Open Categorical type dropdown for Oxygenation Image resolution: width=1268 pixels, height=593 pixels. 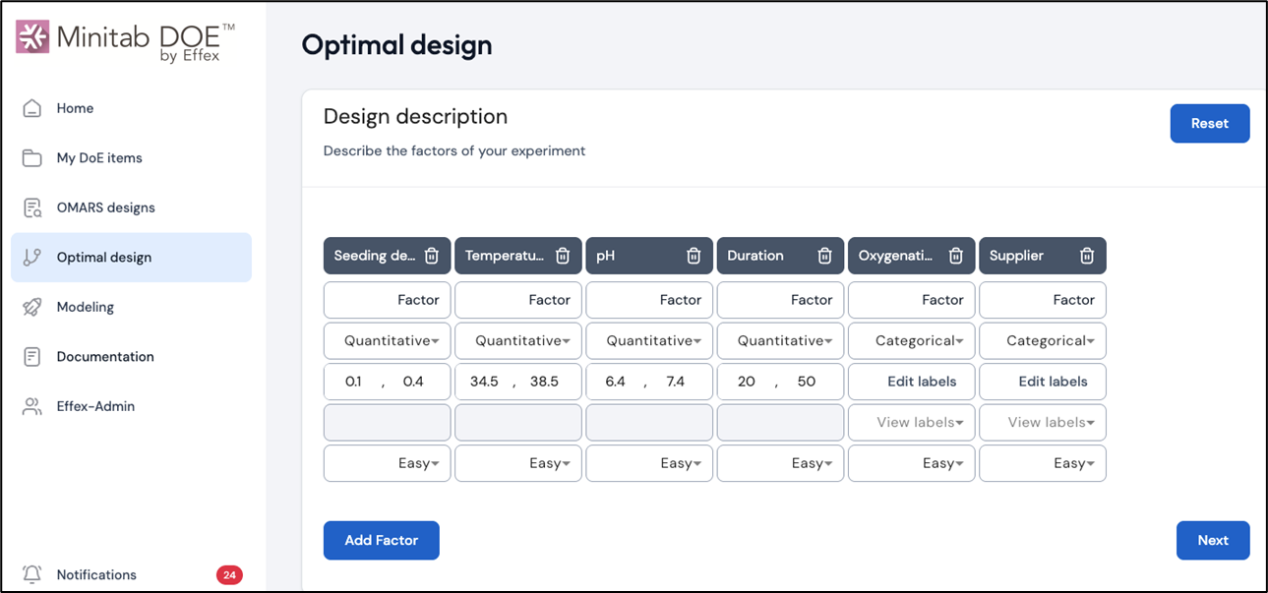pyautogui.click(x=912, y=341)
